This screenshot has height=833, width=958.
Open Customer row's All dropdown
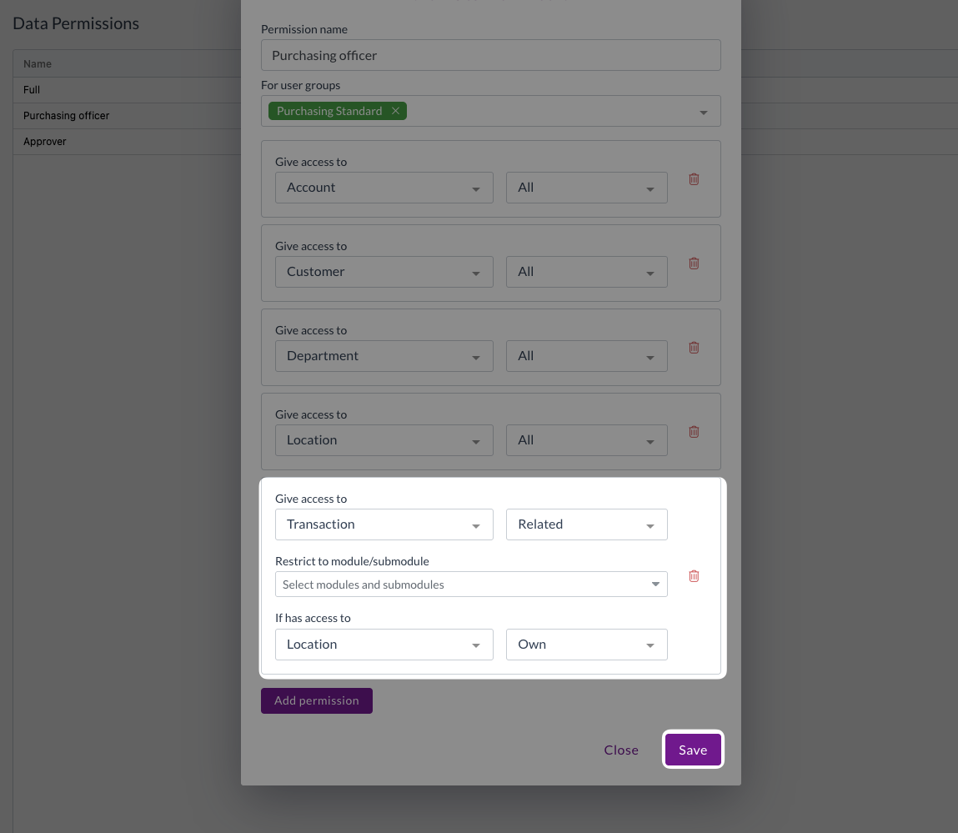click(x=586, y=272)
